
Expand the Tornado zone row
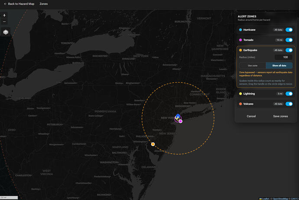(266, 40)
